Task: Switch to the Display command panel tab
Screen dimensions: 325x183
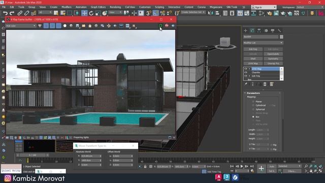Action: [273, 30]
